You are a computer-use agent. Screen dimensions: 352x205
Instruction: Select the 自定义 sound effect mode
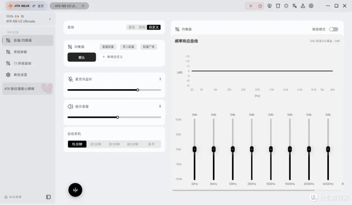point(154,27)
